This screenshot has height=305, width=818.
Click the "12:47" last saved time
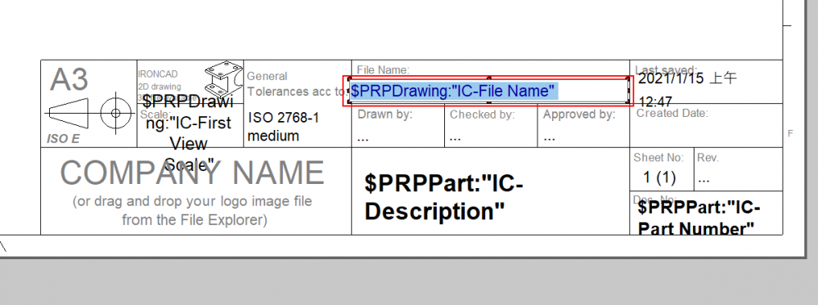pos(655,101)
